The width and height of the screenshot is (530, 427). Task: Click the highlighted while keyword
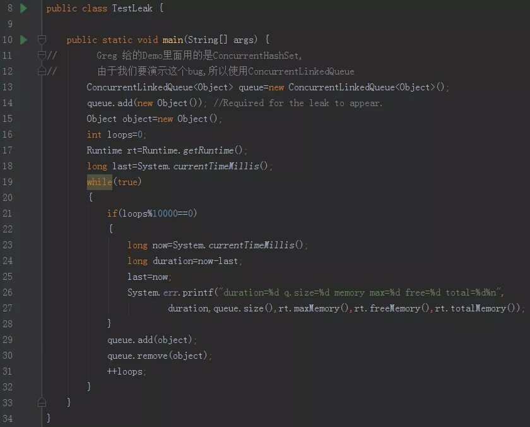pyautogui.click(x=100, y=182)
